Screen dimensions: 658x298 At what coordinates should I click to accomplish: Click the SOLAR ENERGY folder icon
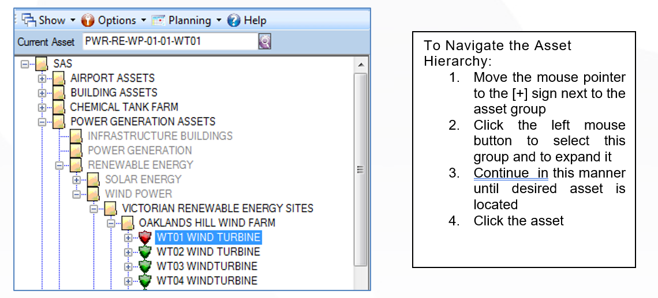click(93, 180)
